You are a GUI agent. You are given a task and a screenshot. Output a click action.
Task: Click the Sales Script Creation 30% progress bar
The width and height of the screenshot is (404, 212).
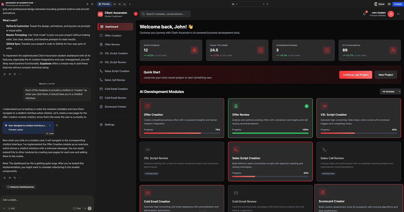point(270,176)
